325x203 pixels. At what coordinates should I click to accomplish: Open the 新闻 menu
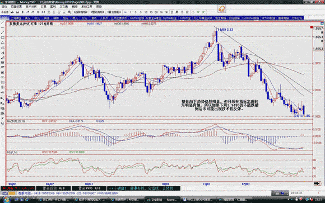point(75,7)
